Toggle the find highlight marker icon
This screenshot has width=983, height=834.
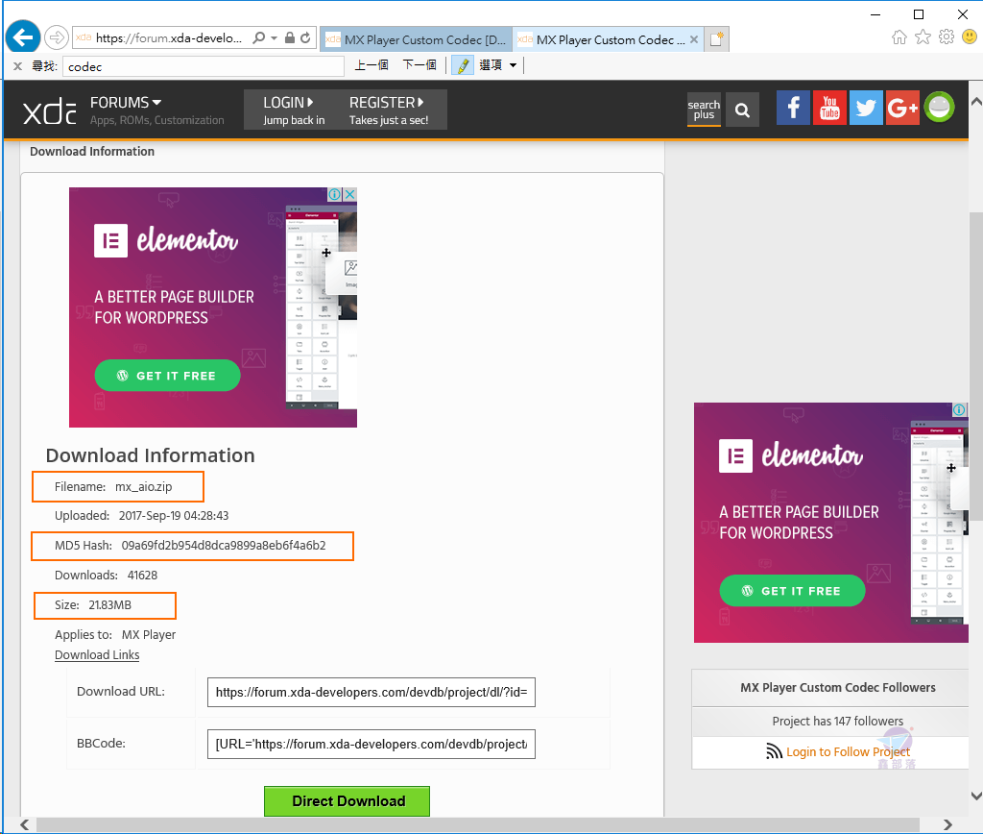(x=463, y=65)
